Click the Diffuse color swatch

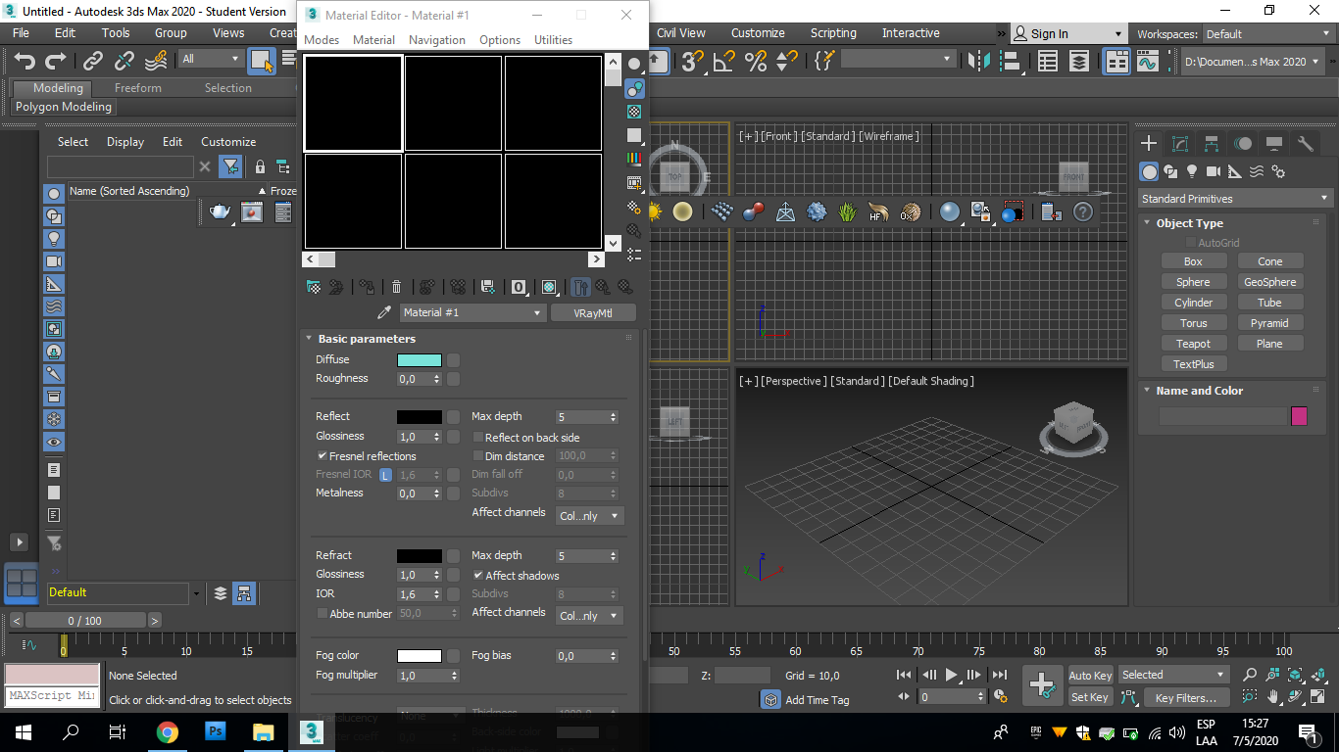click(x=419, y=360)
